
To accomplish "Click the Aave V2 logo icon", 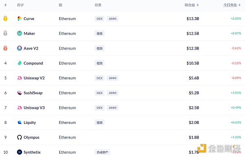I will click(19, 48).
